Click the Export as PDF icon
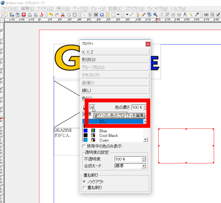 click(x=41, y=15)
